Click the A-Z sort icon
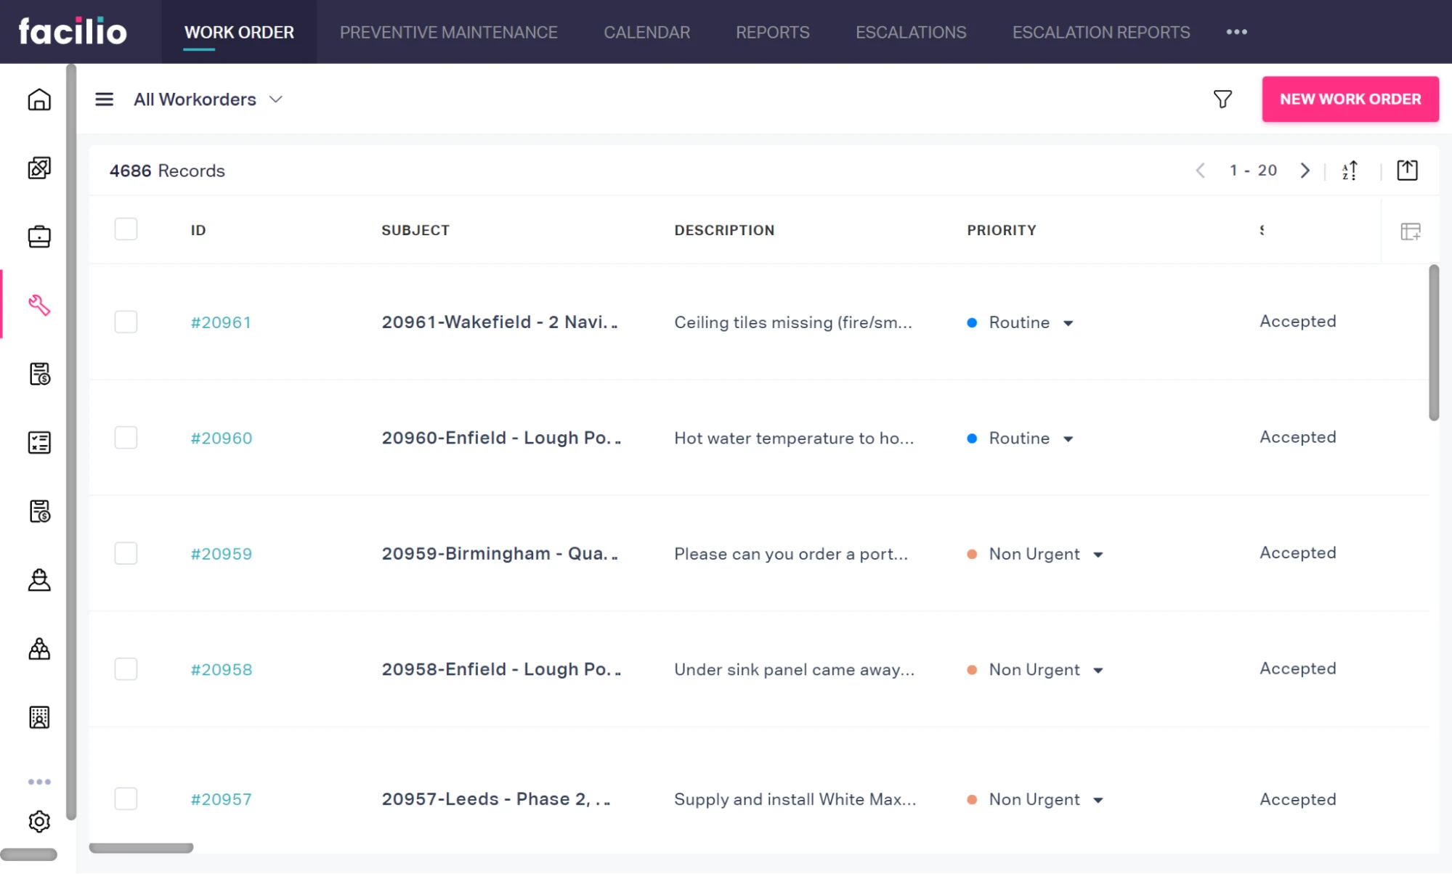Screen dimensions: 1452x874 pos(1350,171)
